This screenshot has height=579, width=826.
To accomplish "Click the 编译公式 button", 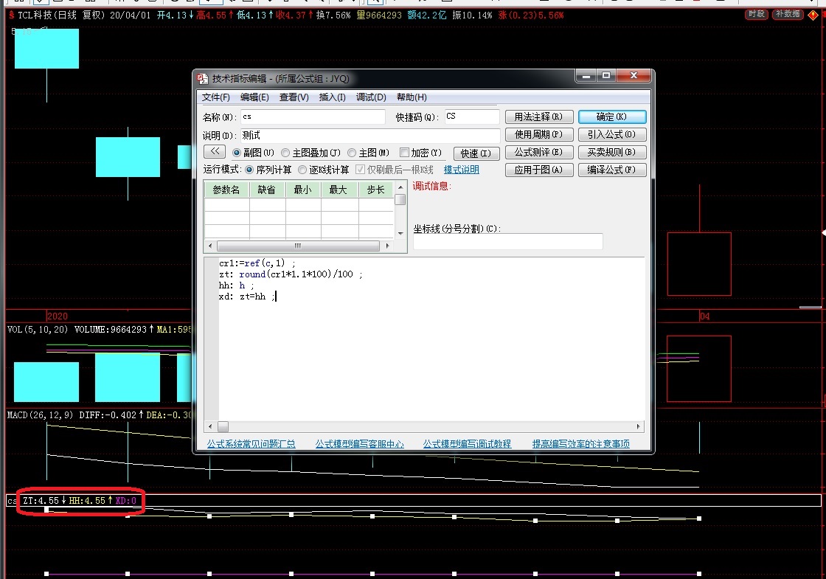I will click(x=612, y=170).
